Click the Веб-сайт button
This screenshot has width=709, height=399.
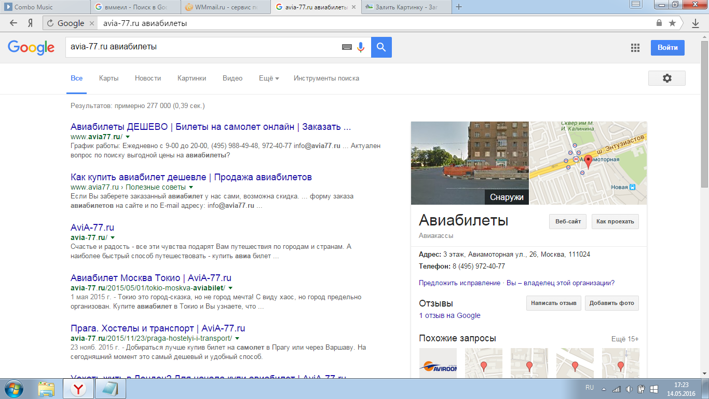pos(568,221)
